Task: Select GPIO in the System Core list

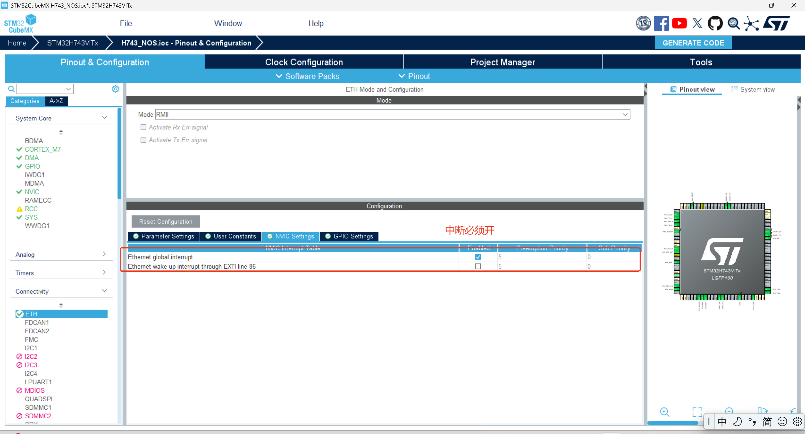Action: point(32,166)
